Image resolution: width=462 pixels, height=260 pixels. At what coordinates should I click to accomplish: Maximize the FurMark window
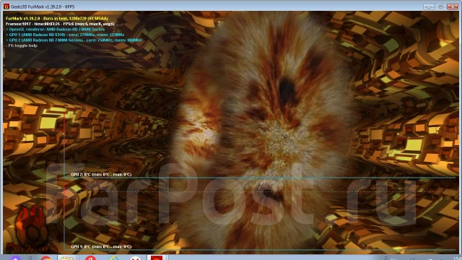point(441,6)
